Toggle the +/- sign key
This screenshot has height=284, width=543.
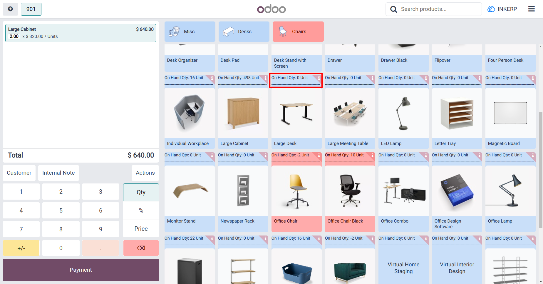coord(21,248)
